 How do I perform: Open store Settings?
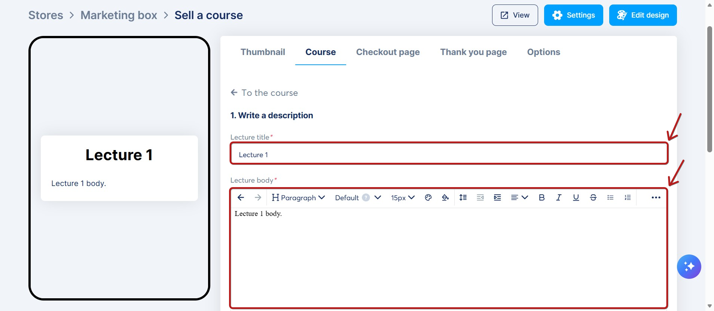pos(574,15)
